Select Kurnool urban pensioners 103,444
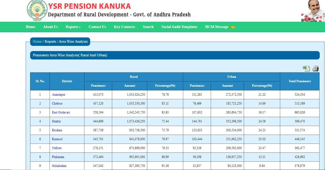325x170 pixels. pyautogui.click(x=197, y=139)
